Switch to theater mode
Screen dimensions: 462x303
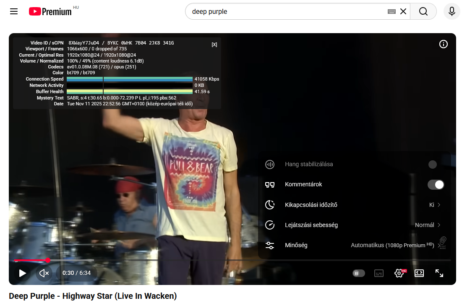point(419,273)
